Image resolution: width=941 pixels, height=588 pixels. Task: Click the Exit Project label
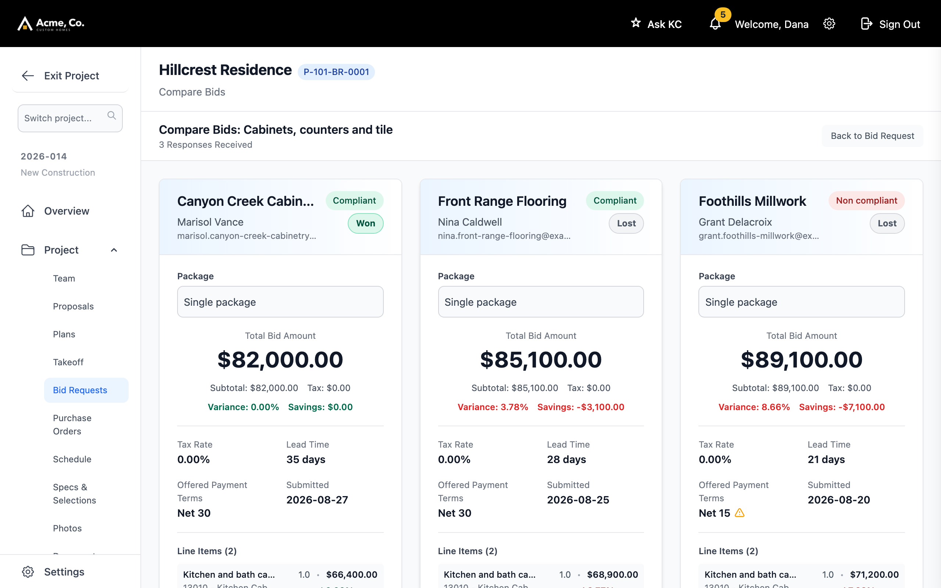72,76
